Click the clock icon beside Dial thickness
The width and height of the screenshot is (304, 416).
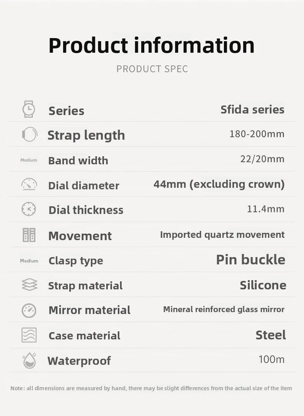point(29,209)
